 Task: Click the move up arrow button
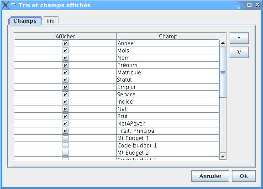point(239,38)
